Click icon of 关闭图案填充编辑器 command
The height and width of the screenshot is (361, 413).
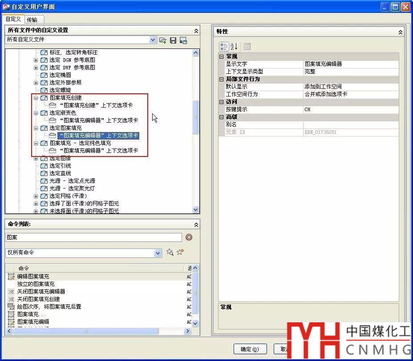coord(11,292)
